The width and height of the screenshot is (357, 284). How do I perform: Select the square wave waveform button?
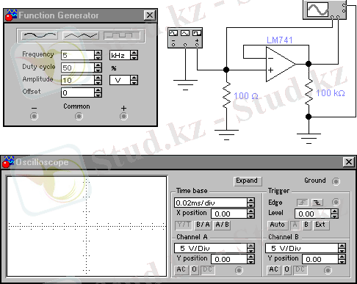click(122, 35)
